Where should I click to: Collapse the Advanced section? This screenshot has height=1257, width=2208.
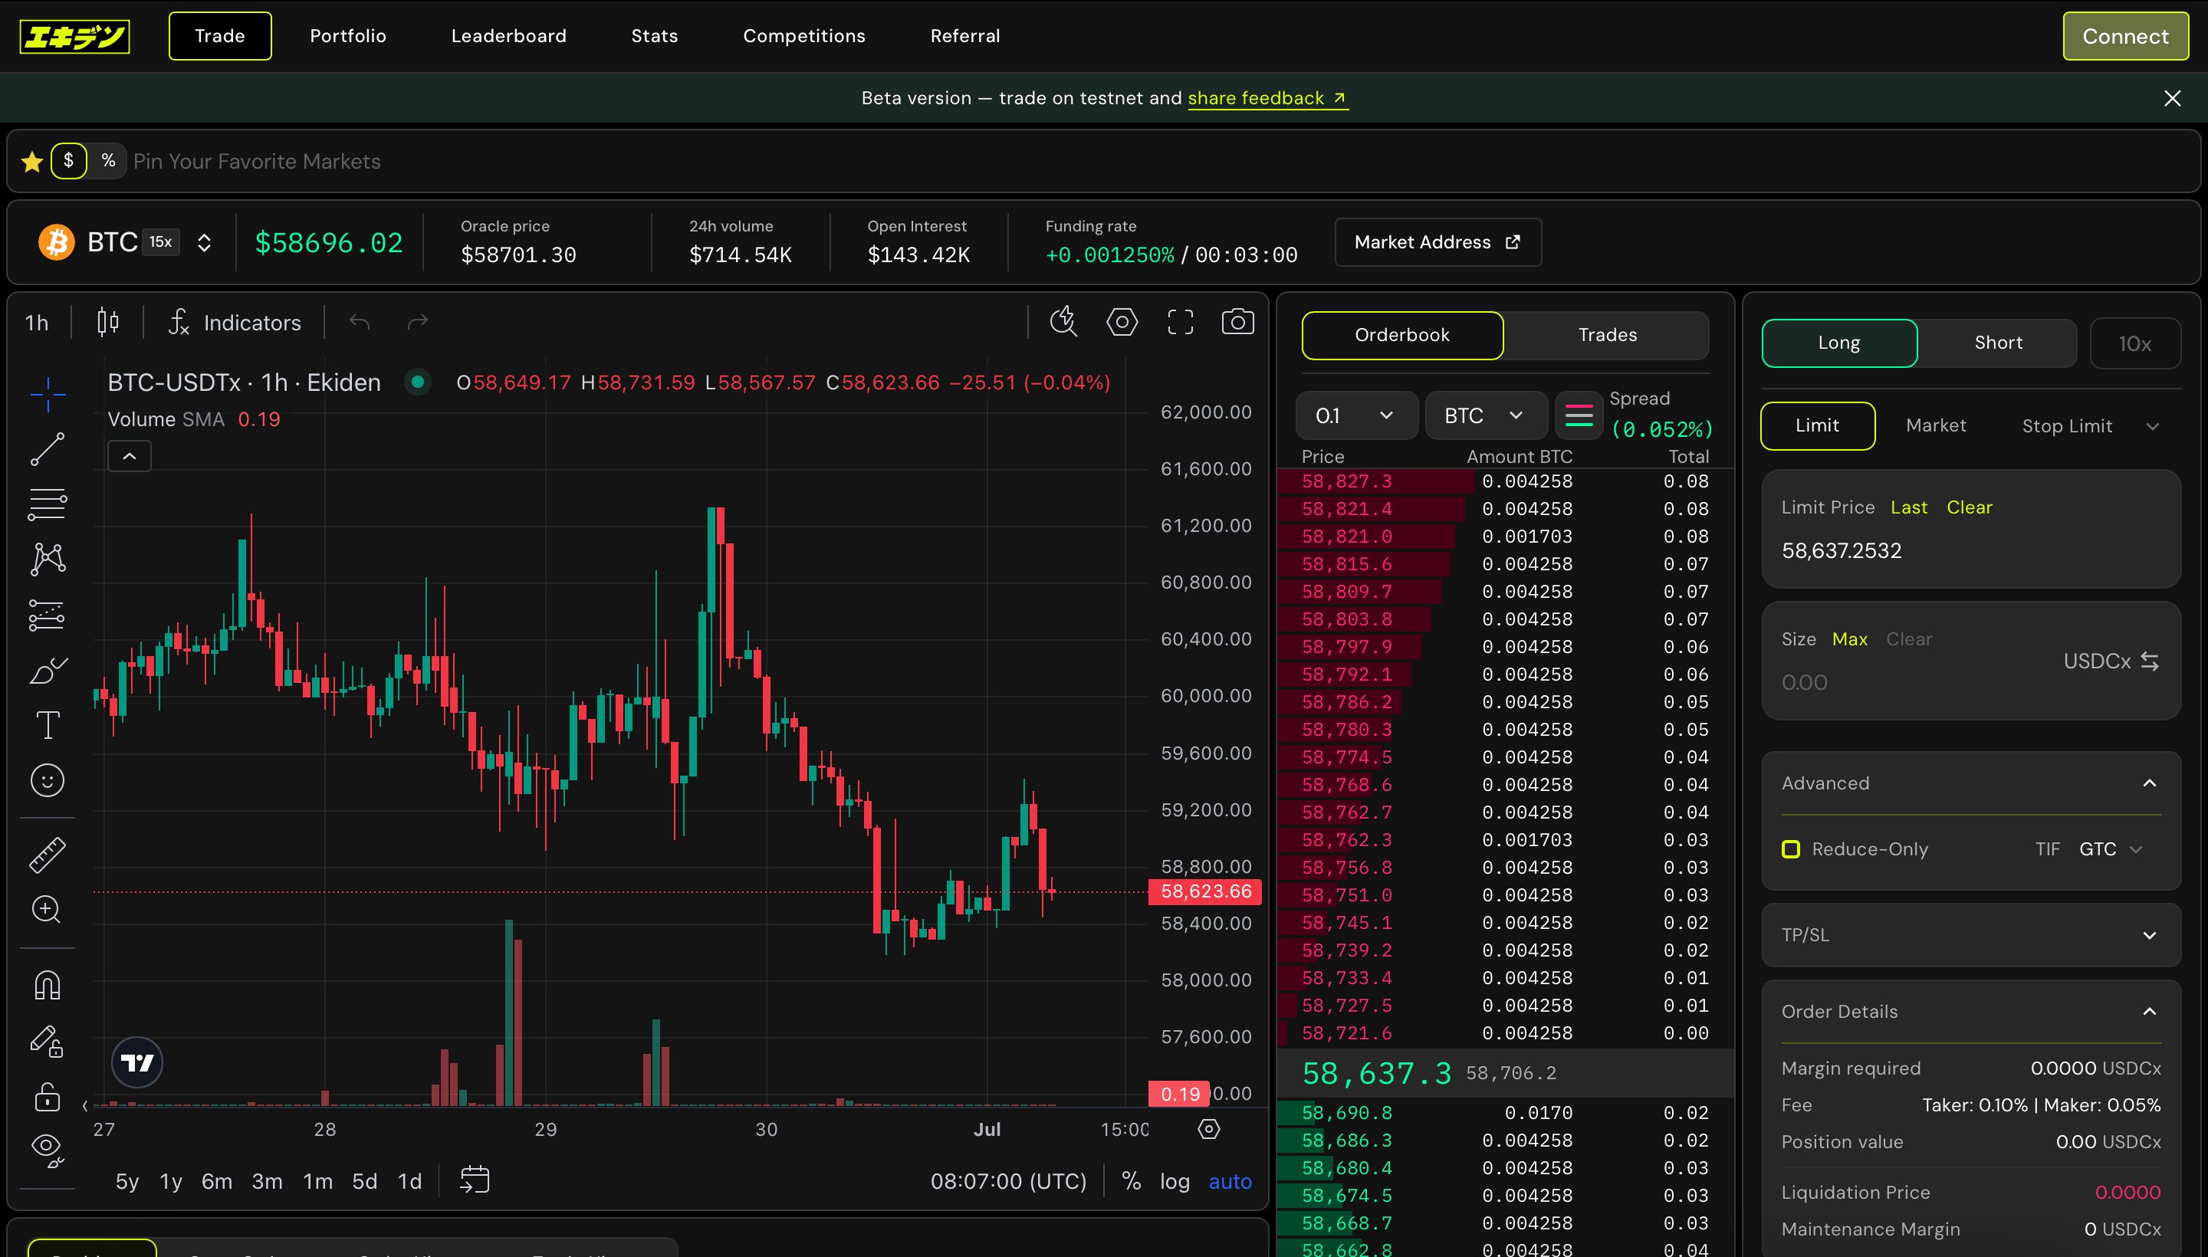tap(2149, 783)
